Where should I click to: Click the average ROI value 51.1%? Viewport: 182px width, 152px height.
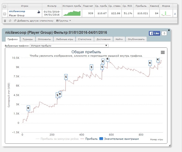pos(128,13)
